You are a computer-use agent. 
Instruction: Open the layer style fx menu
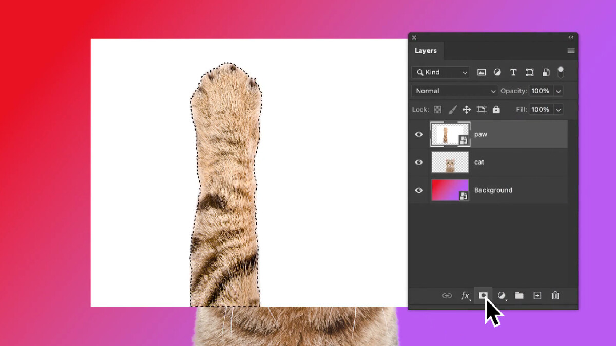pyautogui.click(x=465, y=296)
